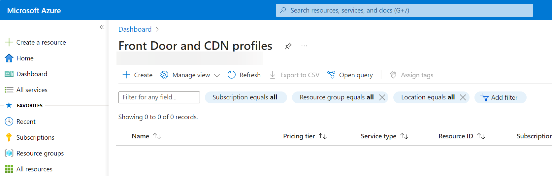Click the magnifier icon in search bar
The width and height of the screenshot is (552, 176).
tap(283, 10)
